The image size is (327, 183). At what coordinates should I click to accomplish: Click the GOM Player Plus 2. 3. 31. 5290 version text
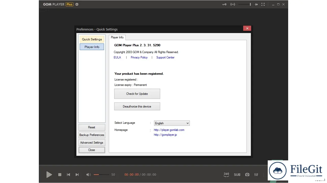tap(137, 45)
